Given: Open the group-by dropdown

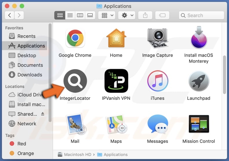Looking at the screenshot, I should click(x=107, y=15).
